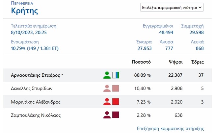The width and height of the screenshot is (214, 133).
Task: Click the 10,79% (149 / 1.381 ET) value
Action: (35, 48)
